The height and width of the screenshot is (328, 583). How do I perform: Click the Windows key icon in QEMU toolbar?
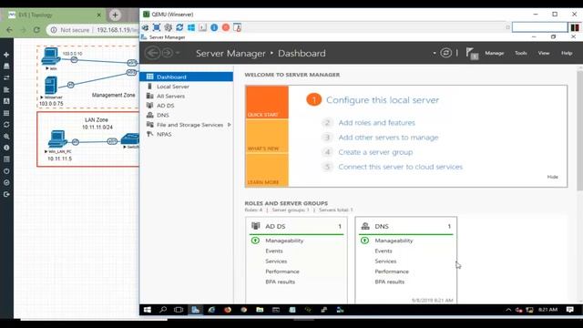(x=191, y=27)
